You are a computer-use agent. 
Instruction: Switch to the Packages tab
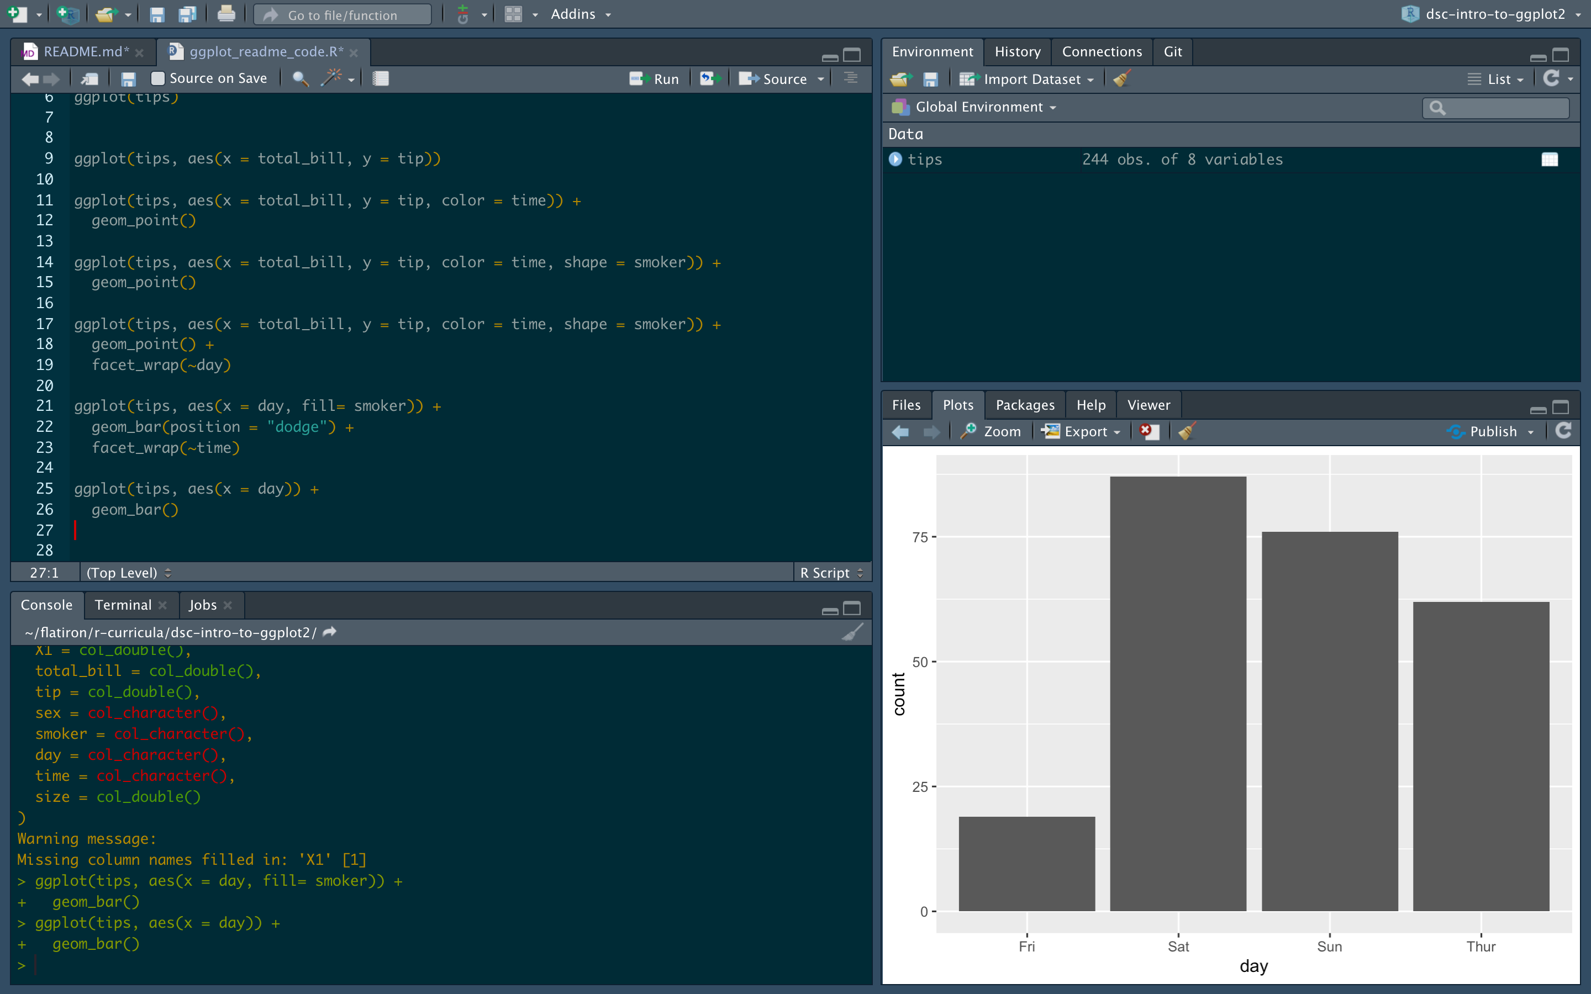(x=1024, y=405)
